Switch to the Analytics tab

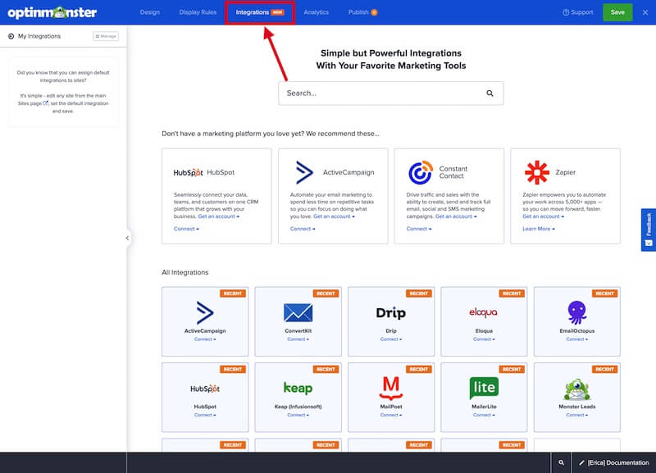pyautogui.click(x=317, y=11)
